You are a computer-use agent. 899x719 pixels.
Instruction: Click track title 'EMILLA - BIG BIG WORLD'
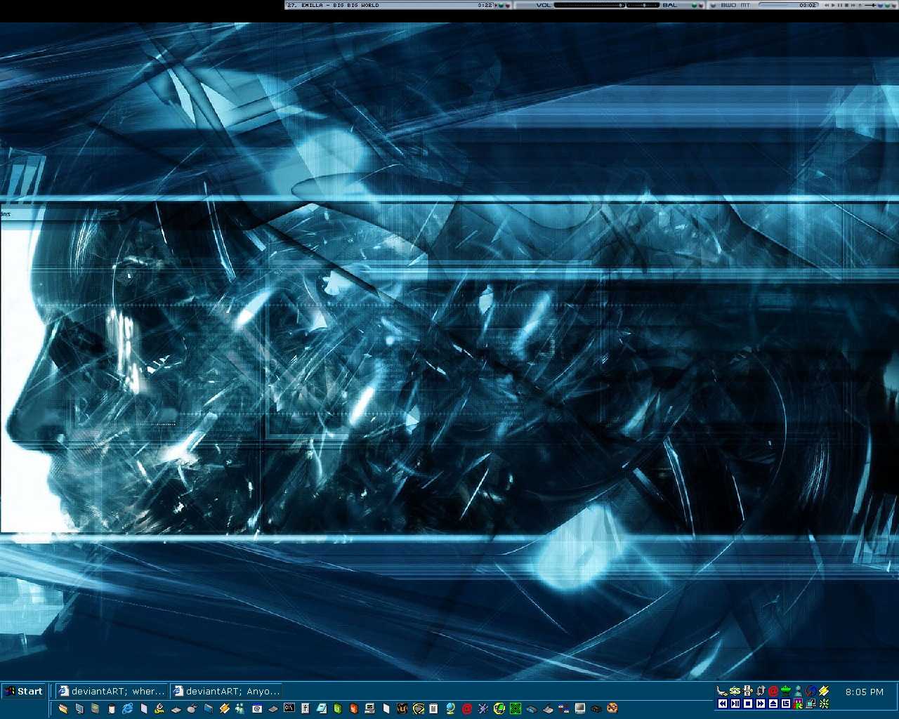coord(340,5)
